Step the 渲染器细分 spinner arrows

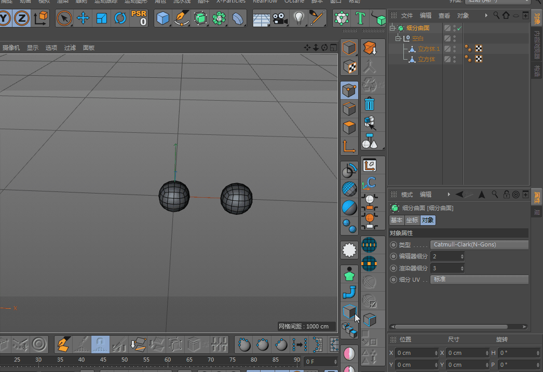[x=462, y=268]
